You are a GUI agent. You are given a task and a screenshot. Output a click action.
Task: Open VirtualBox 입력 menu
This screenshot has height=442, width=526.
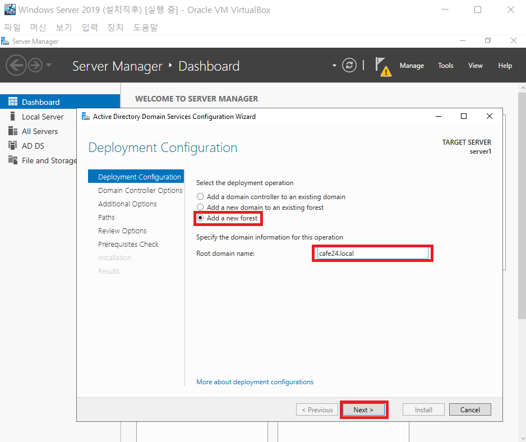90,27
